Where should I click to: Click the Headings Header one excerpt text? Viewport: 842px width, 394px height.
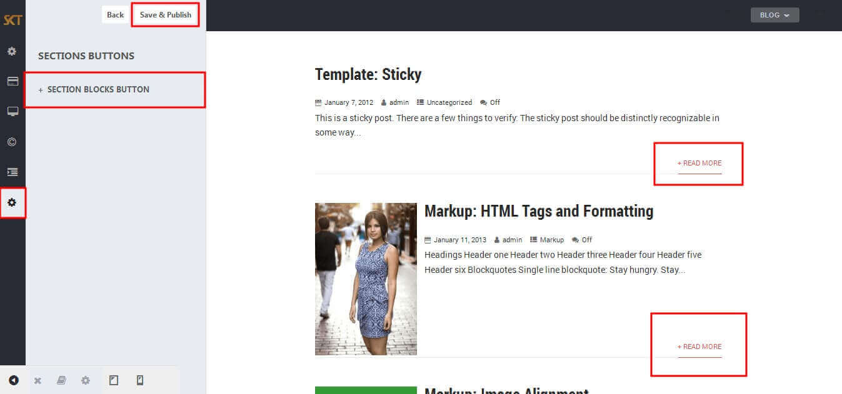pos(563,263)
